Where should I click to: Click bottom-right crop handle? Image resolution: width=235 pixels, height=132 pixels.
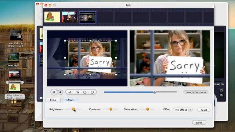(x=116, y=74)
